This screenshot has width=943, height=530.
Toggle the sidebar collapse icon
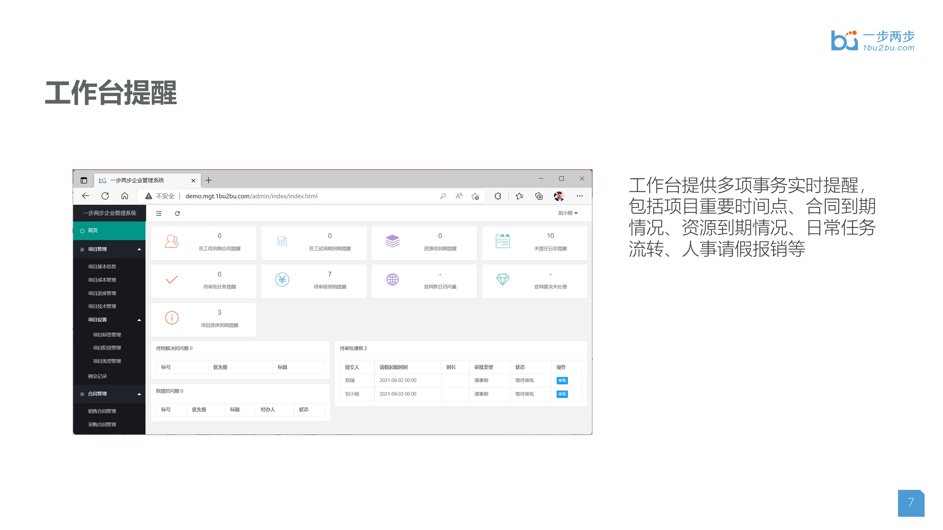click(159, 213)
